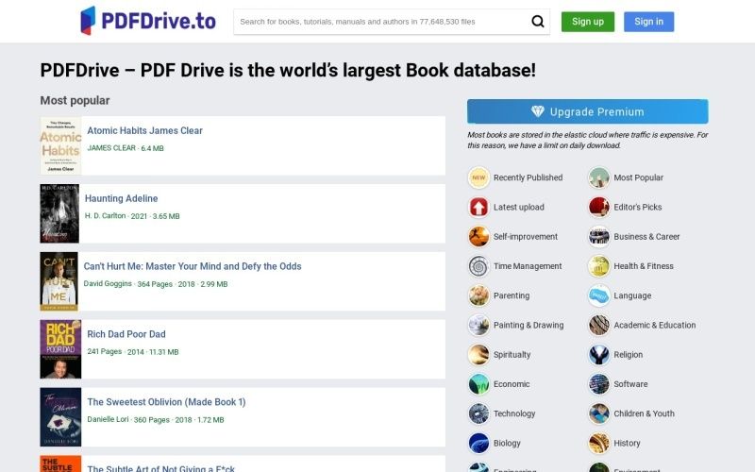Click the Economic category icon
Viewport: 755px width, 472px height.
tap(478, 384)
